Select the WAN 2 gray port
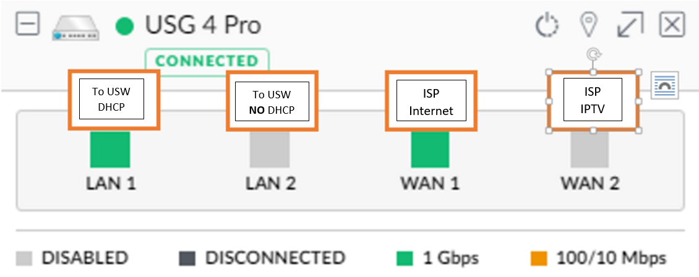This screenshot has height=277, width=699. pos(590,149)
